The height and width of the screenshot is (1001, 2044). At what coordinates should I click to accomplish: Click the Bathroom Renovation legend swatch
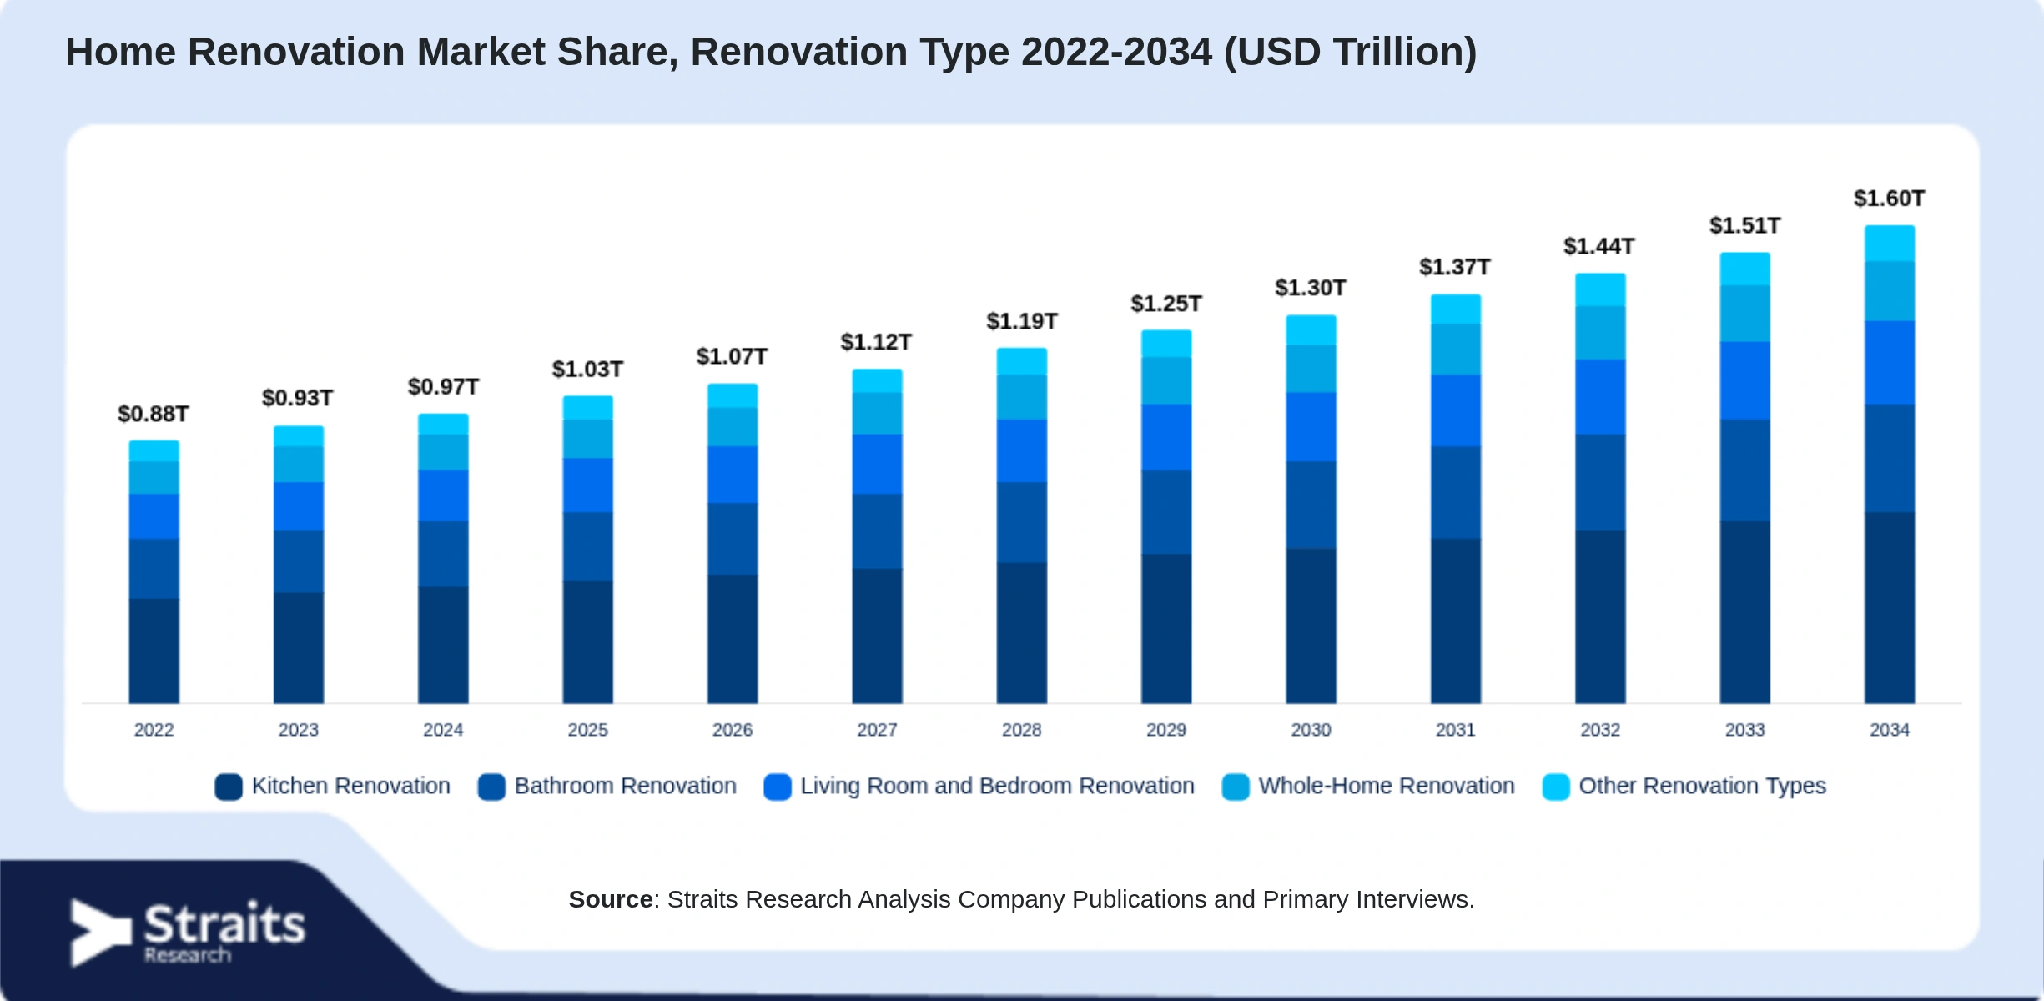491,787
